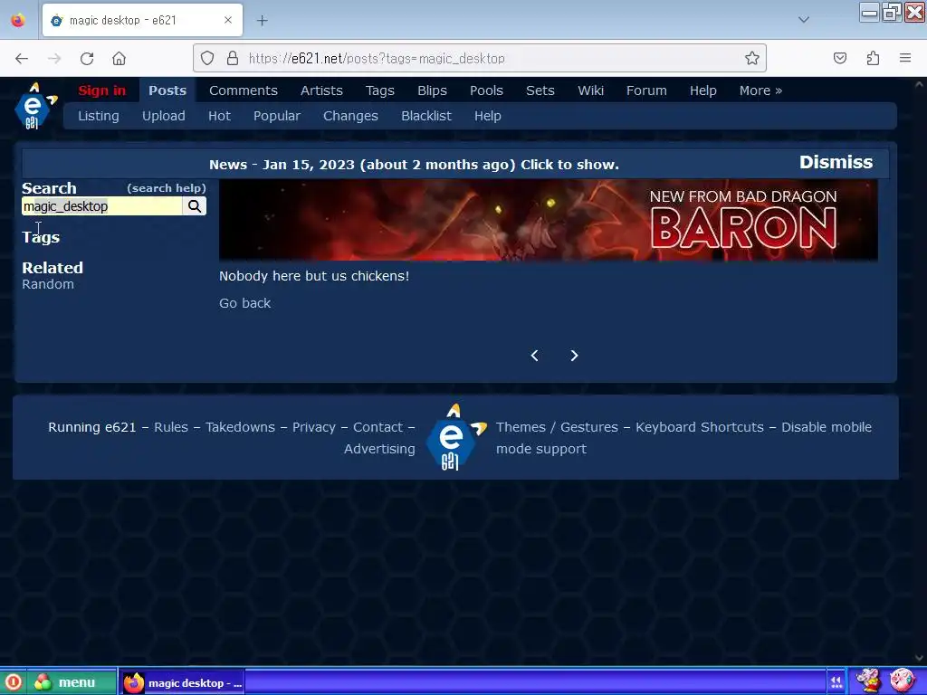Select Upload in the subnav
Viewport: 927px width, 695px height.
pyautogui.click(x=164, y=116)
